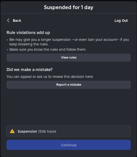Click keep breaking the rules text line
Screen dimensions: 137x157
pyautogui.click(x=29, y=44)
